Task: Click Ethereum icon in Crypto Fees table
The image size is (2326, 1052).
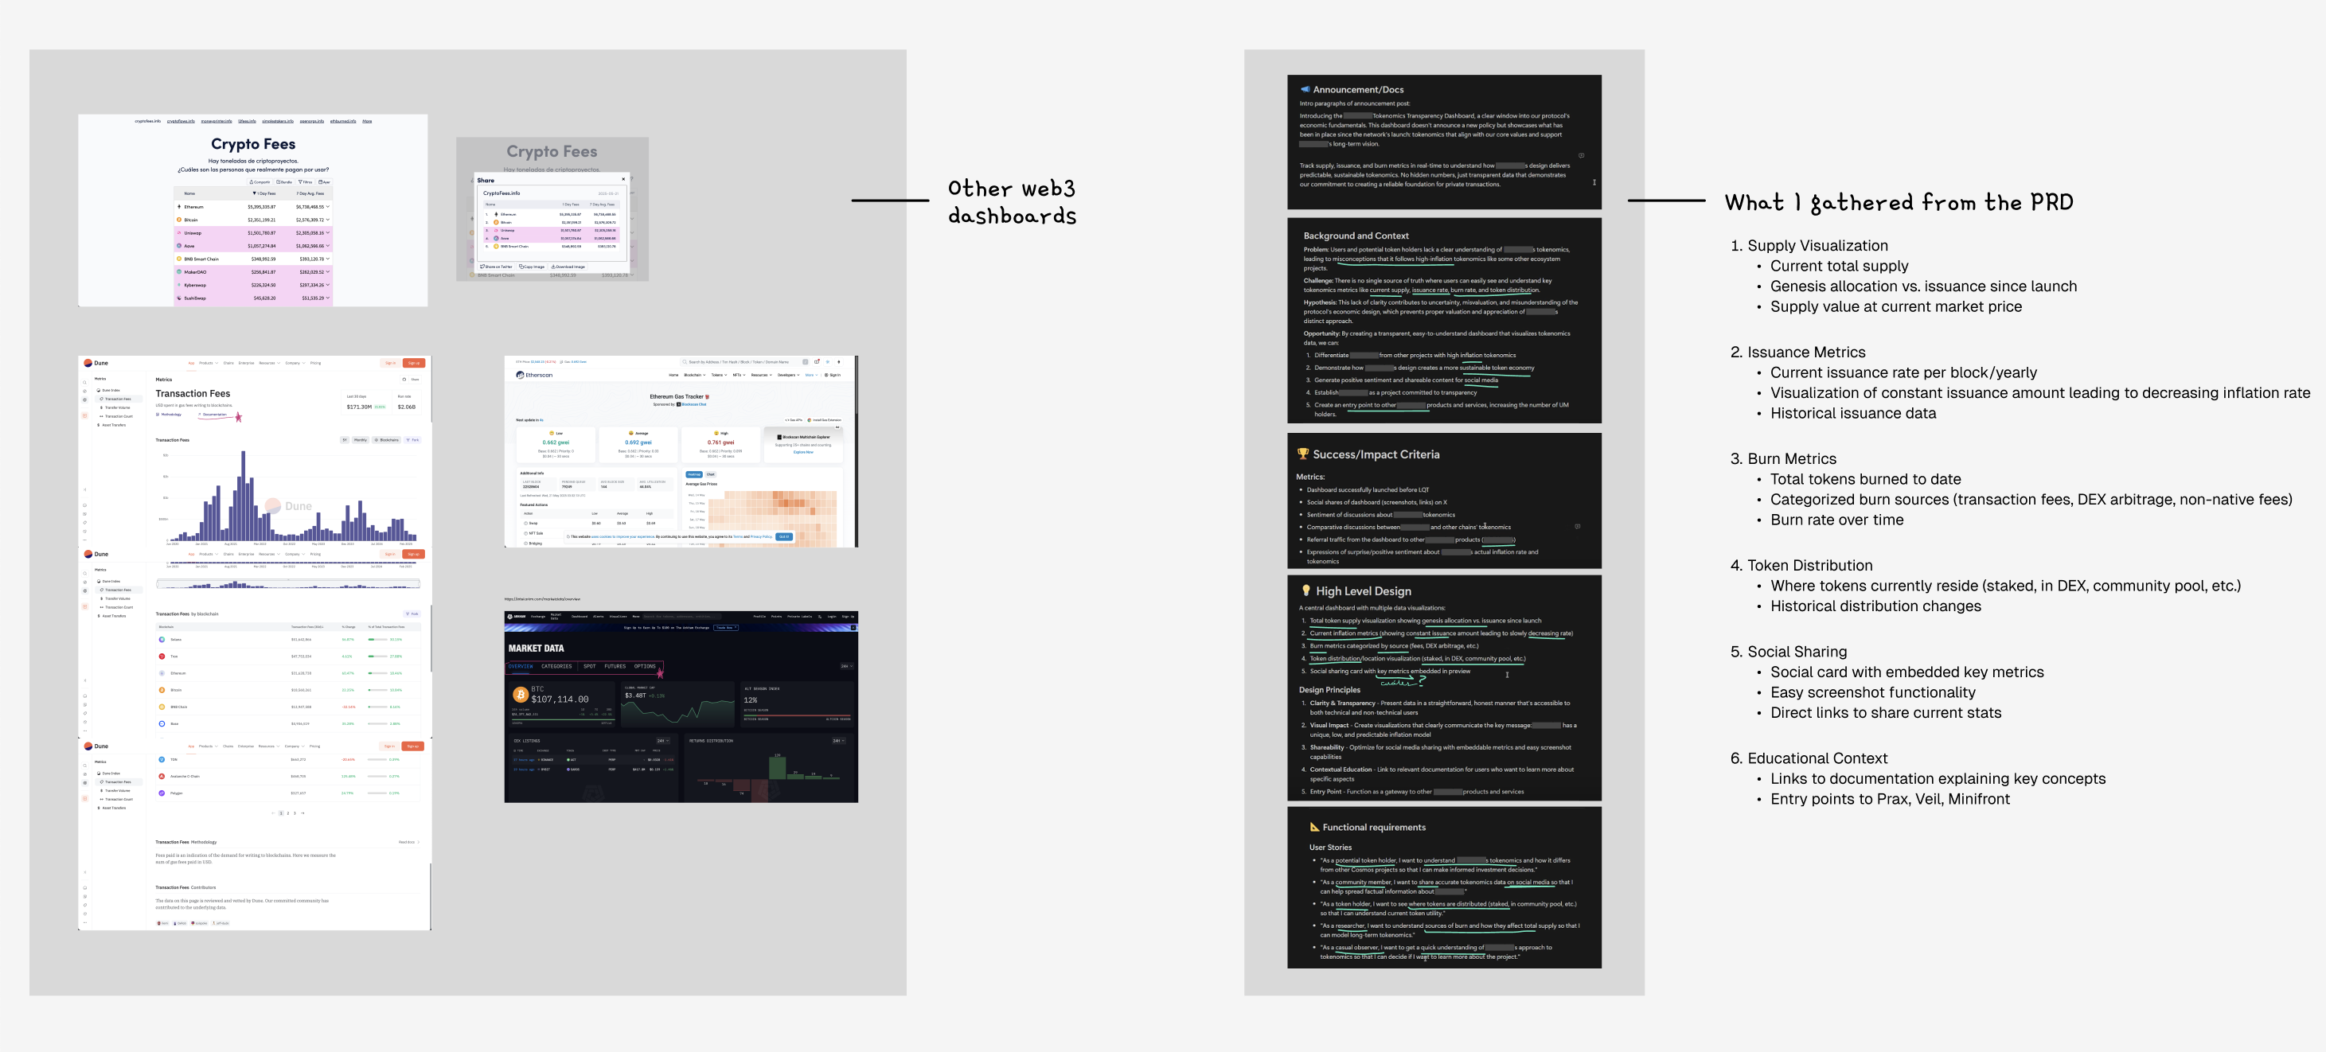Action: pyautogui.click(x=180, y=207)
